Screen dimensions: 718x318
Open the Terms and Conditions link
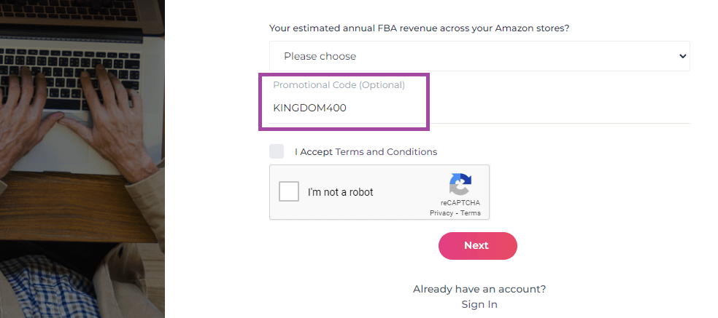pyautogui.click(x=386, y=151)
